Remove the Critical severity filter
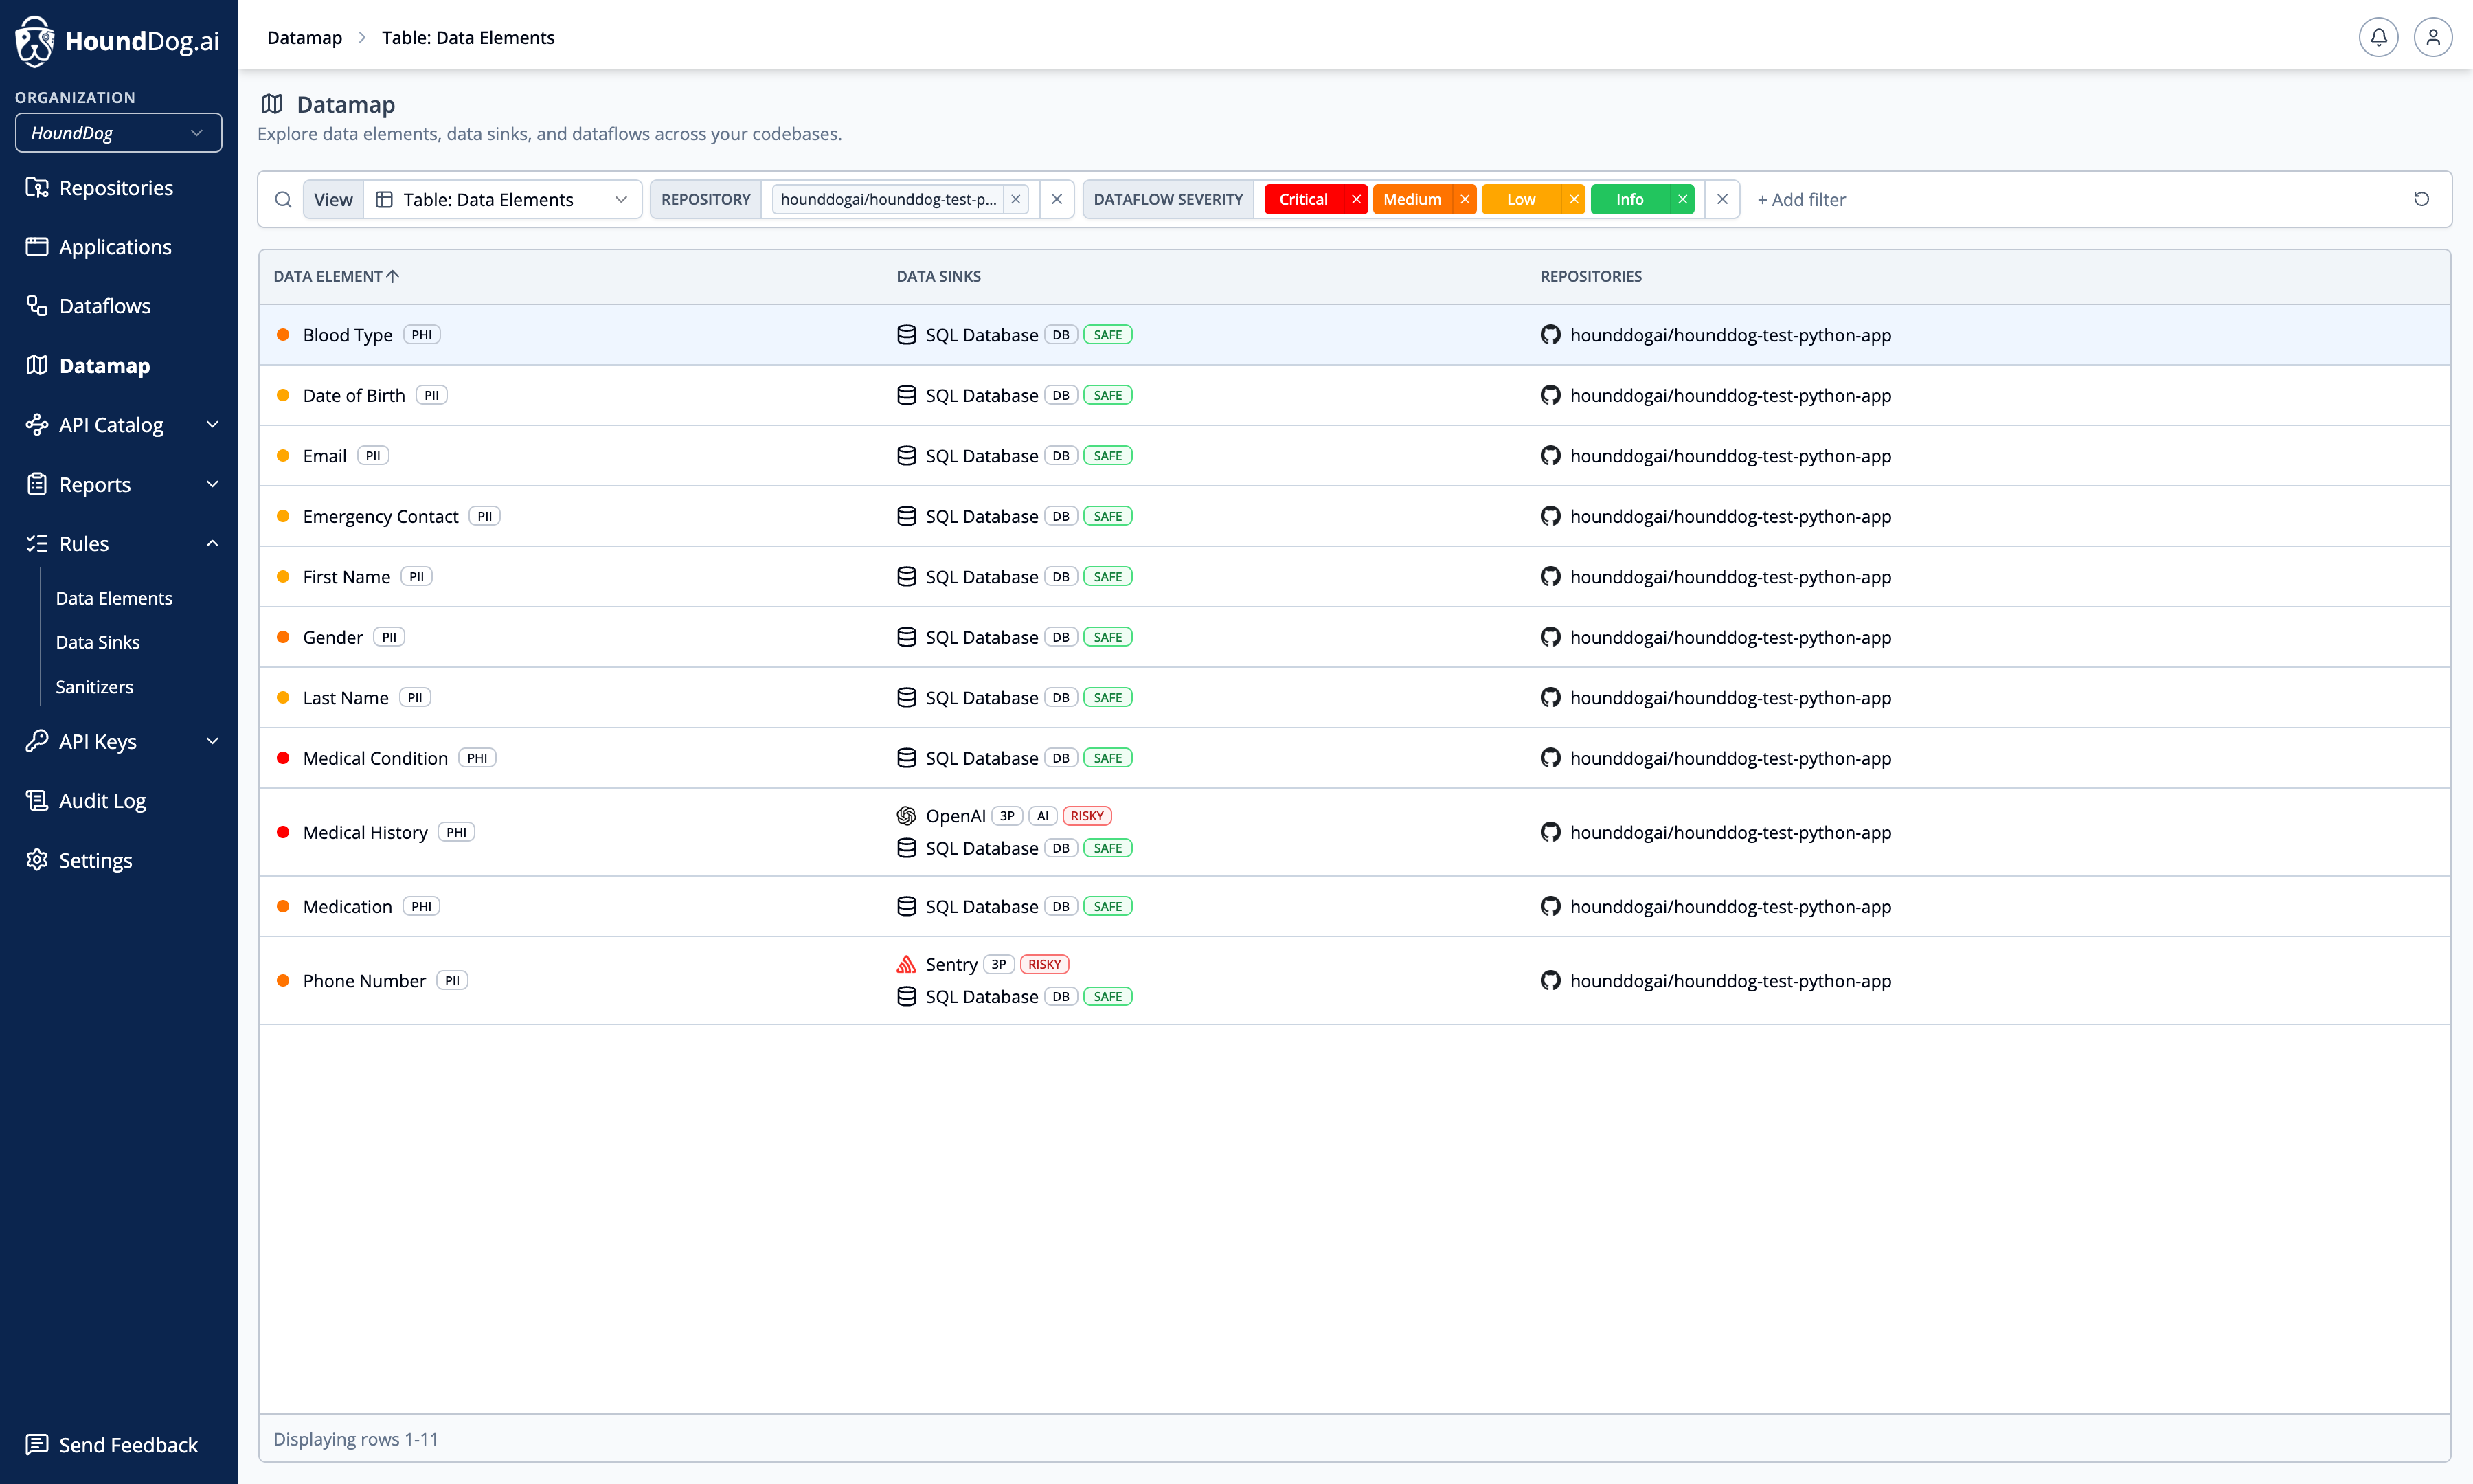 [x=1355, y=199]
